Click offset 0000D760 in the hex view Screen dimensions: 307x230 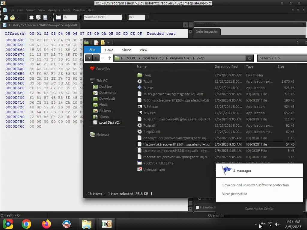coord(15,126)
